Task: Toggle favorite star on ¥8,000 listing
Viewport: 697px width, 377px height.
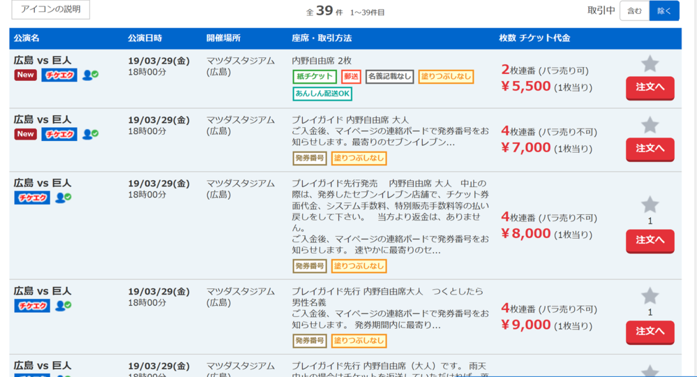Action: pos(650,205)
